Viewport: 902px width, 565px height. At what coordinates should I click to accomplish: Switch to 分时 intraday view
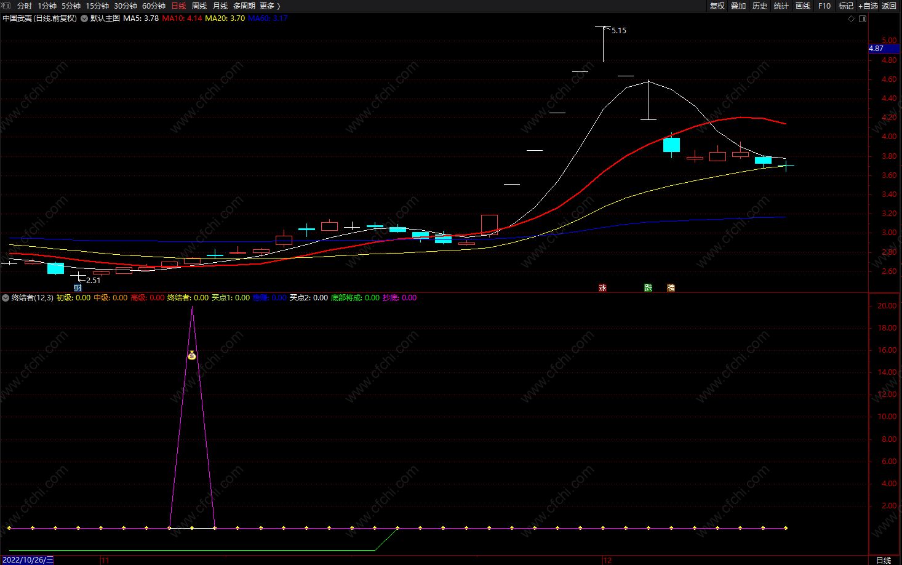pos(25,6)
